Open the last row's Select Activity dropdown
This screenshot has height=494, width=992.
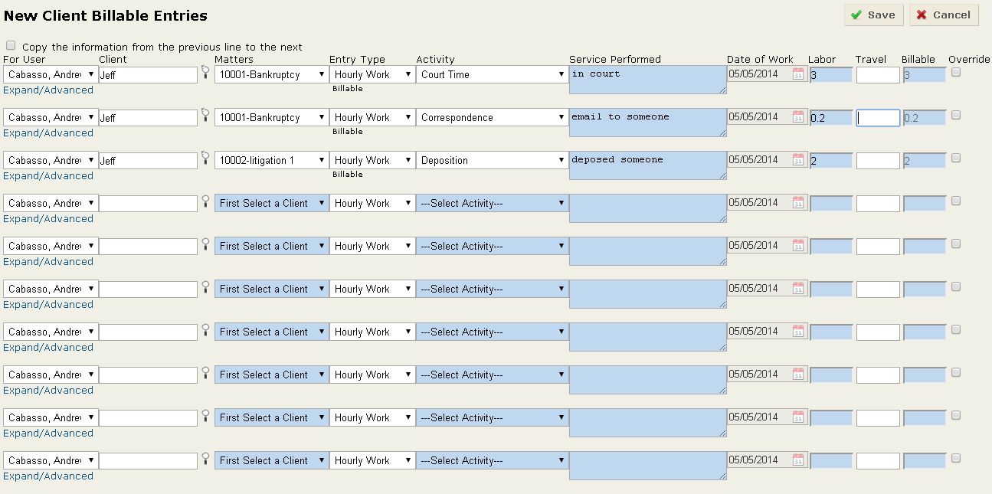[492, 460]
